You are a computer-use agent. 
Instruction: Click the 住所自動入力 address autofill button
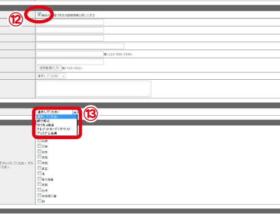pyautogui.click(x=49, y=68)
